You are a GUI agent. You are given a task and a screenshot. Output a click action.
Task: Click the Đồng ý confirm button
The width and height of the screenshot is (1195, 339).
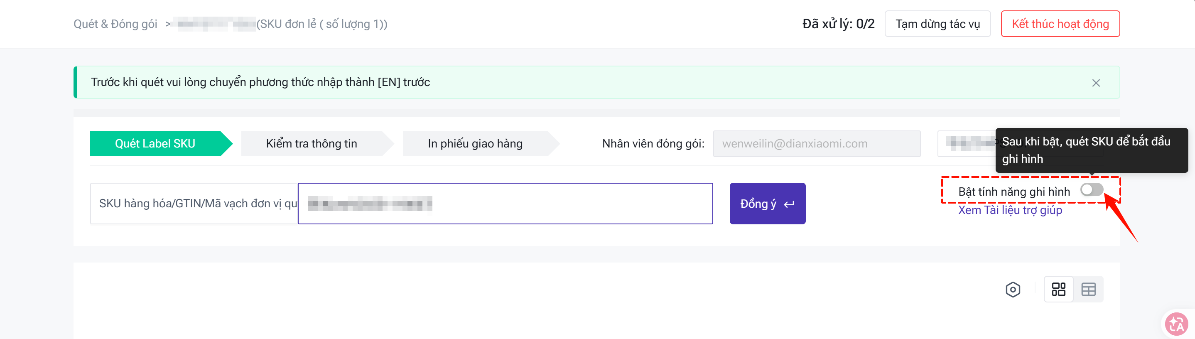pyautogui.click(x=767, y=204)
